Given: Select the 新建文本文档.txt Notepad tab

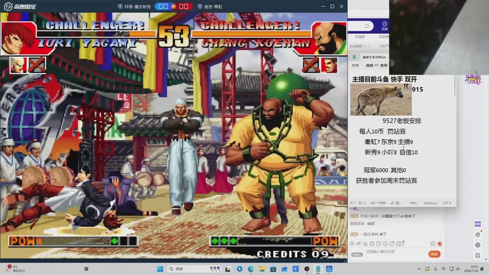Looking at the screenshot, I should (373, 57).
